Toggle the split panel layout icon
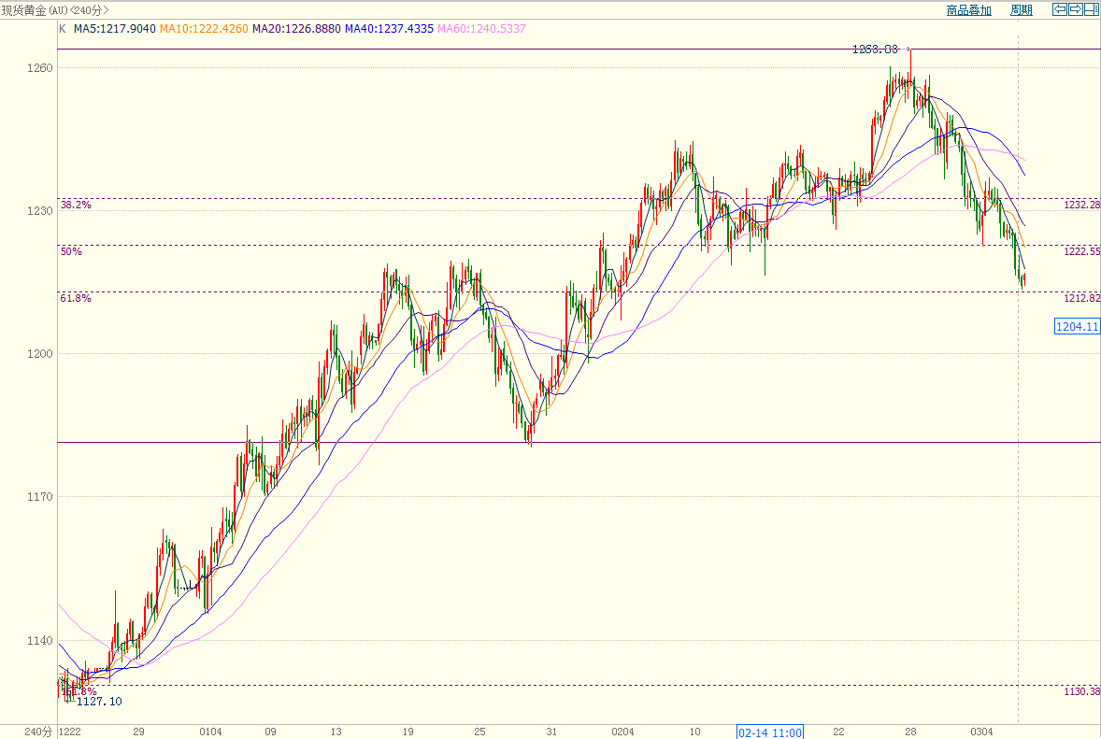1101x739 pixels. 1091,9
